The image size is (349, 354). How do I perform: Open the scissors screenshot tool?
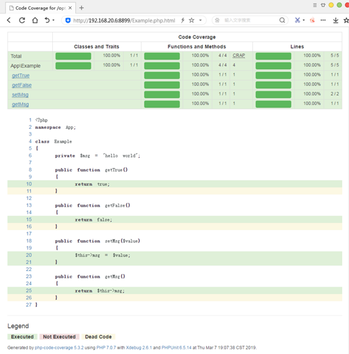(297, 20)
